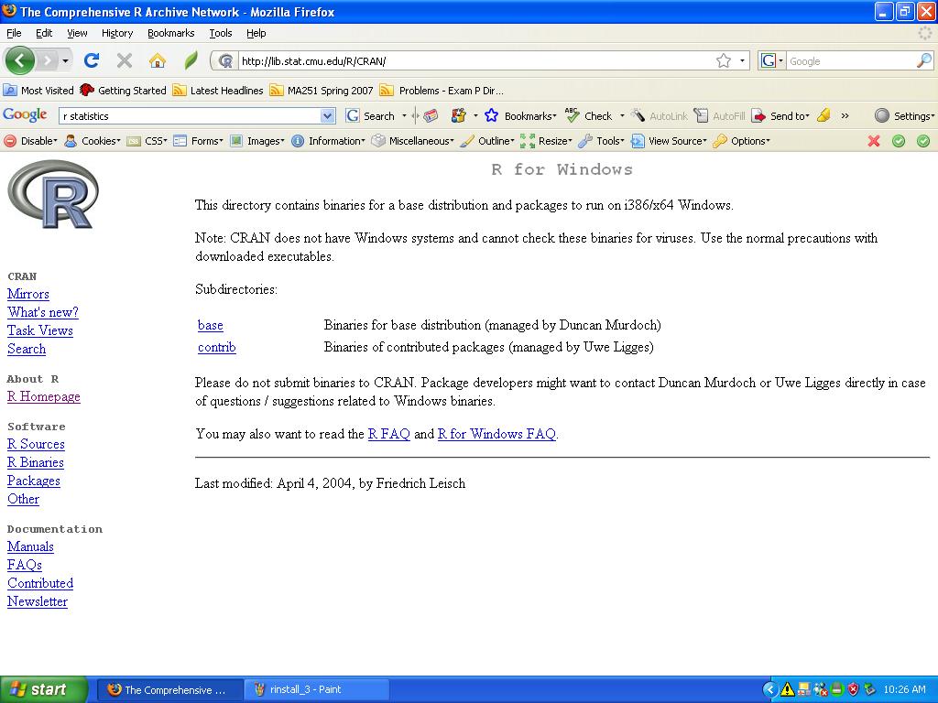This screenshot has height=703, width=938.
Task: Open the base subdirectory link
Action: (x=211, y=325)
